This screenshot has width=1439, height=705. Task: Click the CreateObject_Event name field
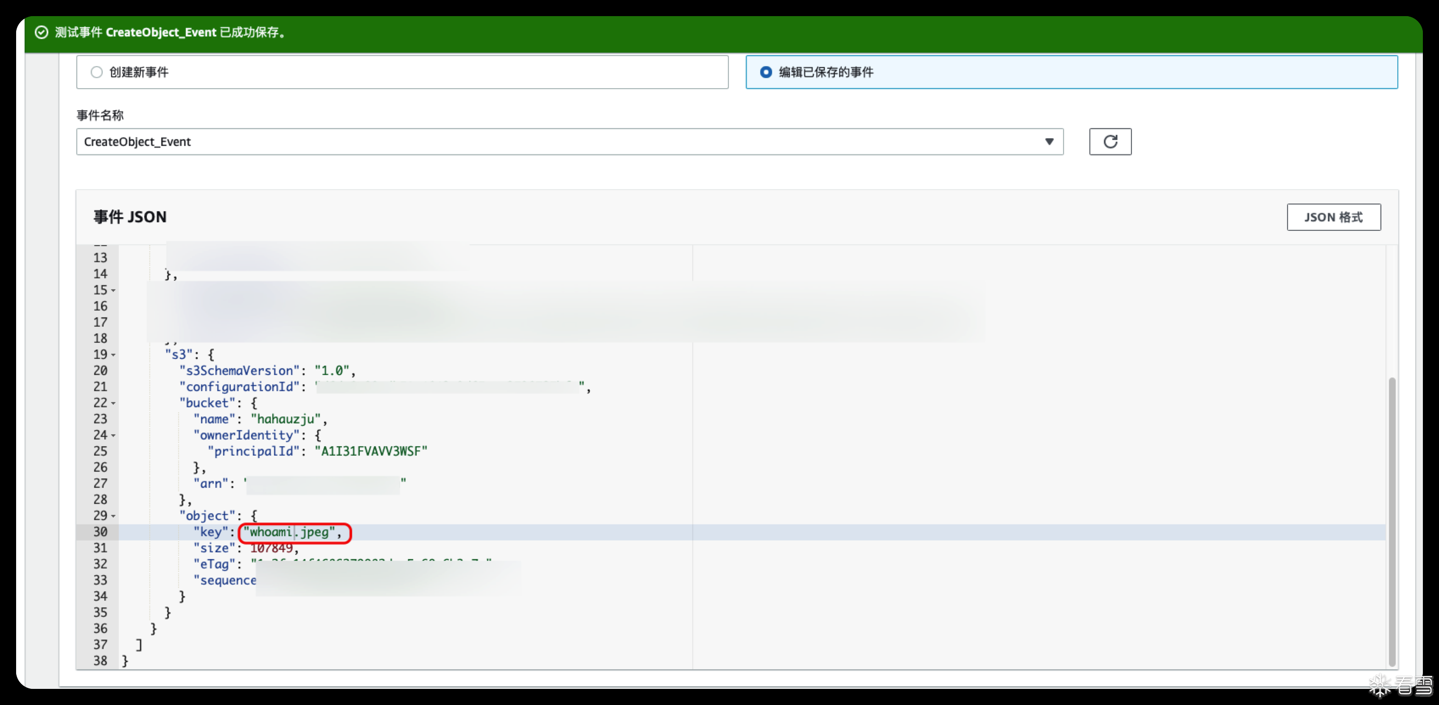(x=559, y=142)
